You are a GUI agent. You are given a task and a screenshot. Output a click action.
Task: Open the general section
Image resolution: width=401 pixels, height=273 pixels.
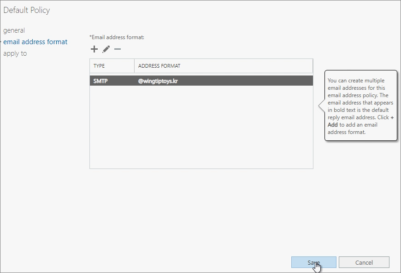(x=14, y=30)
